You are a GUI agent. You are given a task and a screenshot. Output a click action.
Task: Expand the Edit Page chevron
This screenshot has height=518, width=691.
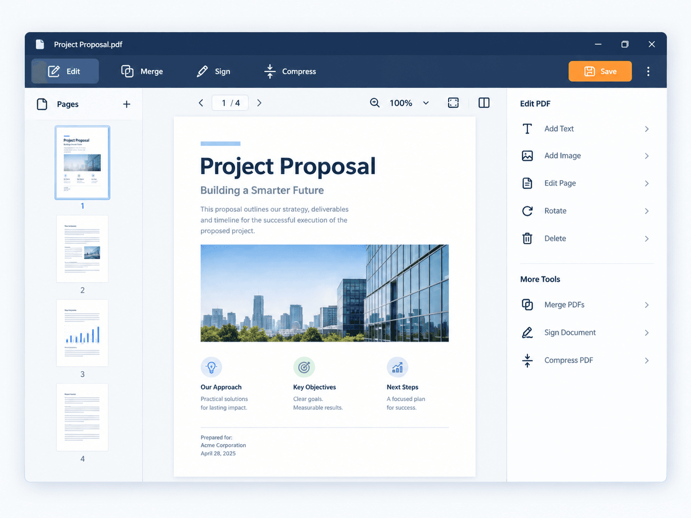647,183
